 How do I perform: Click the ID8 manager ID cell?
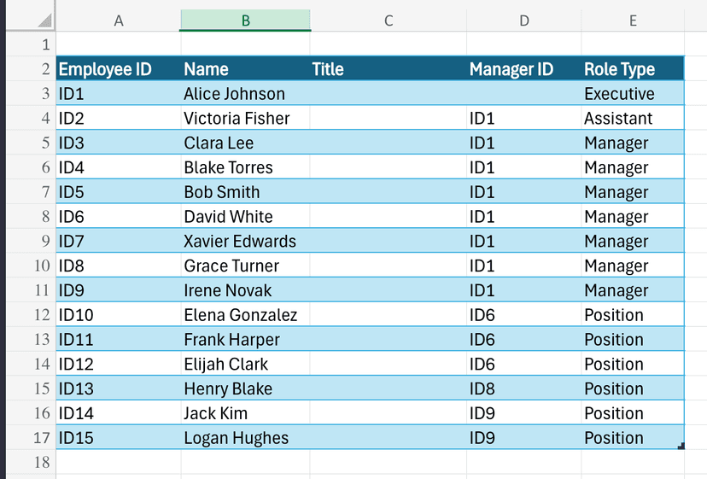pos(523,388)
